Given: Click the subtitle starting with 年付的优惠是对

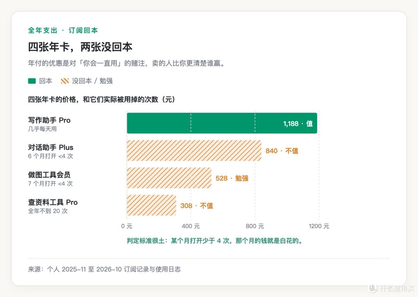Looking at the screenshot, I should pyautogui.click(x=127, y=63).
